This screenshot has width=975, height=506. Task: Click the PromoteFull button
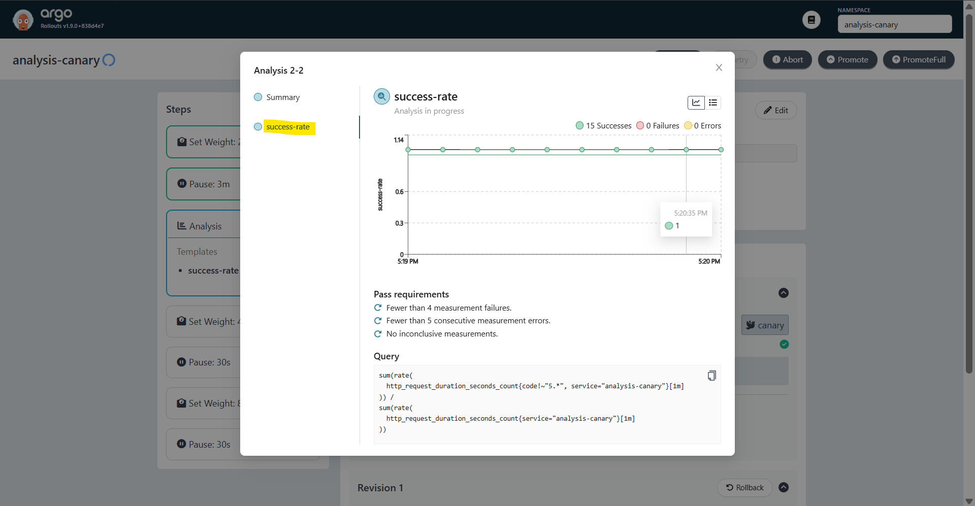pyautogui.click(x=919, y=60)
